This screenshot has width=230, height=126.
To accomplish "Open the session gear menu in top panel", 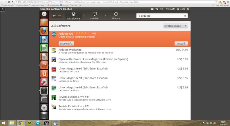I will (188, 9).
